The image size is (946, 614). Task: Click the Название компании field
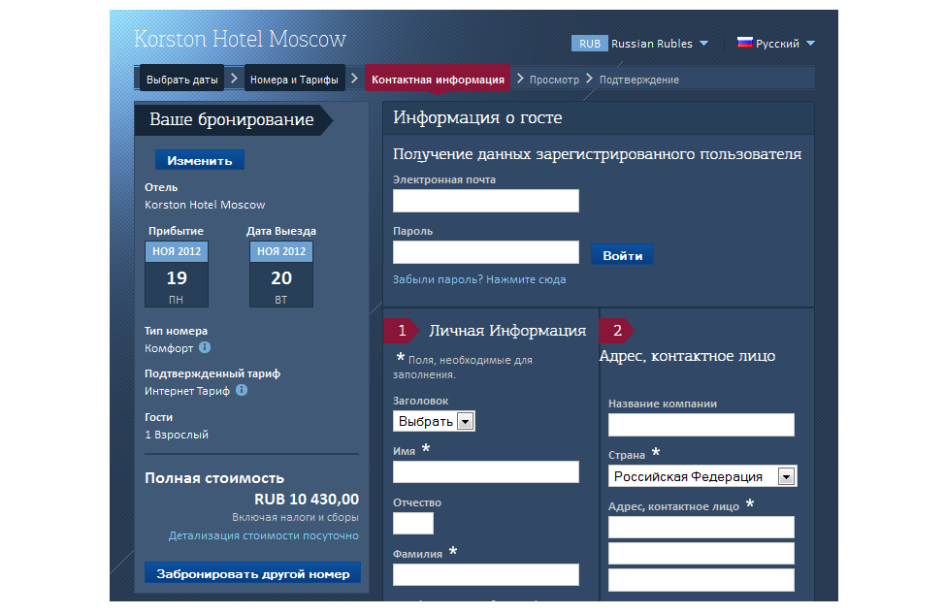click(701, 425)
